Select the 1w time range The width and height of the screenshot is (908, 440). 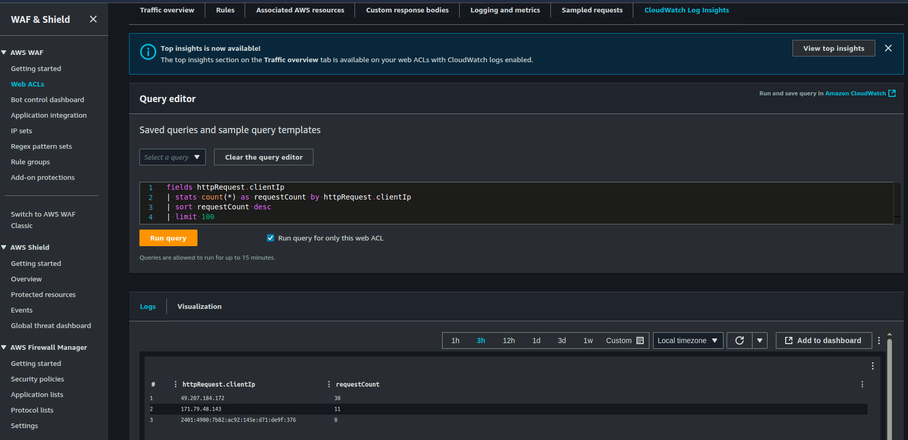[x=588, y=340]
